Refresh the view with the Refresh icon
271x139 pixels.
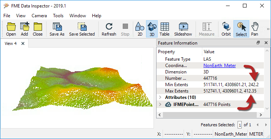click(109, 29)
